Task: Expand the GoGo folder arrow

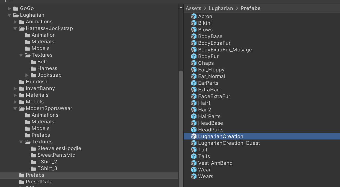Action: (9, 8)
